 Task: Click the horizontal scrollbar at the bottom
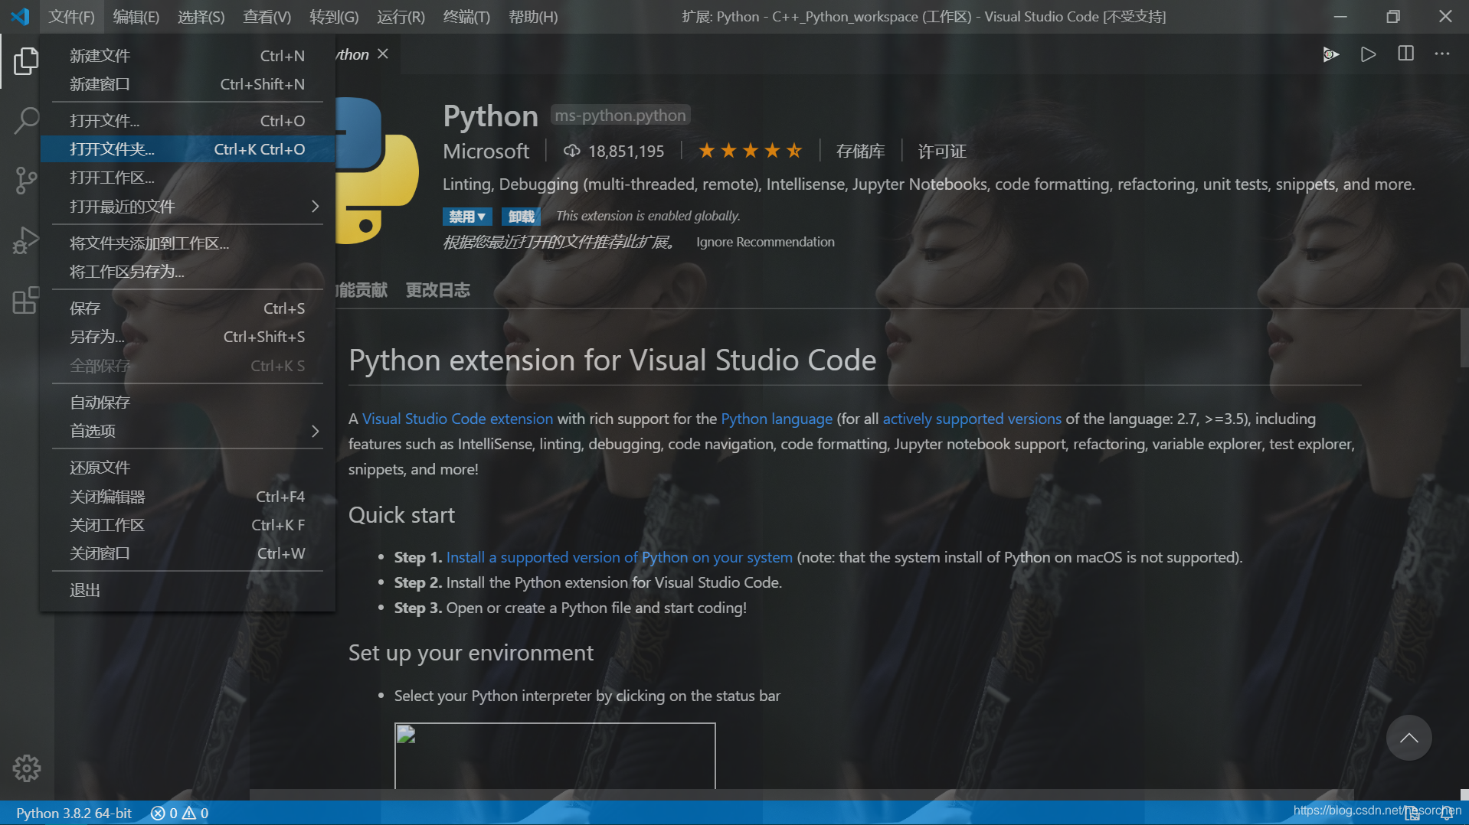[801, 794]
